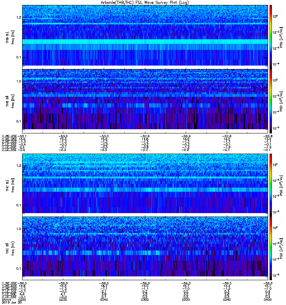Click the 10^0 tick on the top color bar
Screen dimensions: 286x305
coord(275,16)
